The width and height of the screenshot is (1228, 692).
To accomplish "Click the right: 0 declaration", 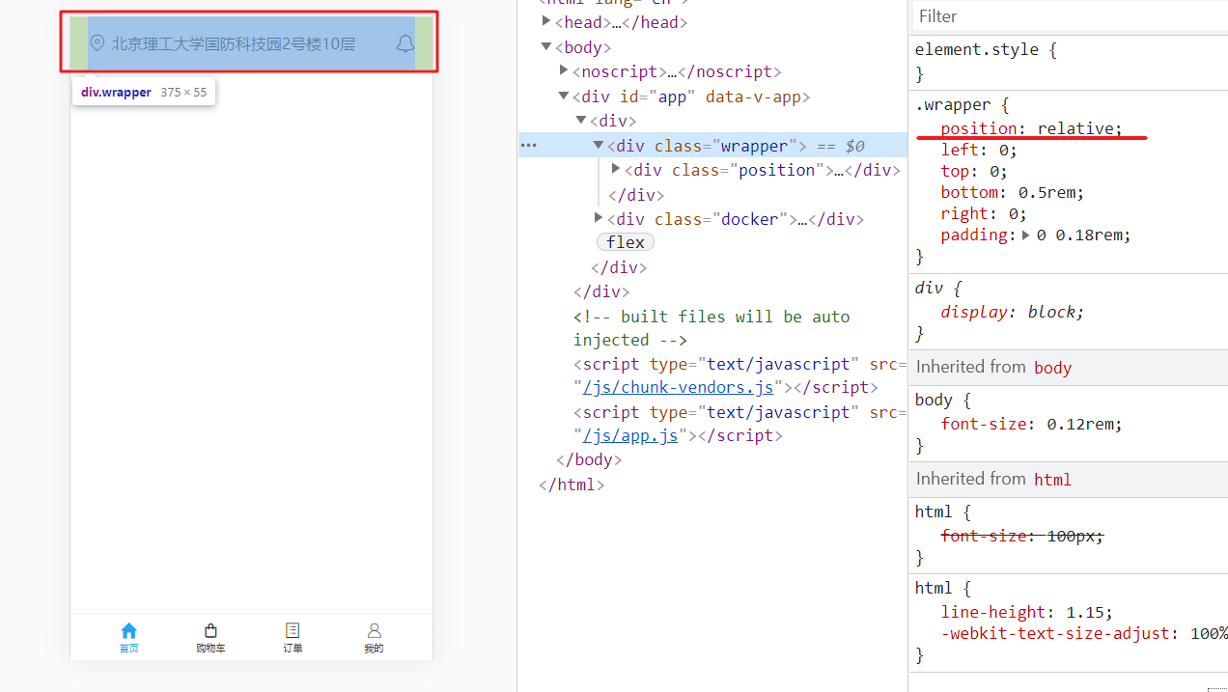I will pos(984,213).
